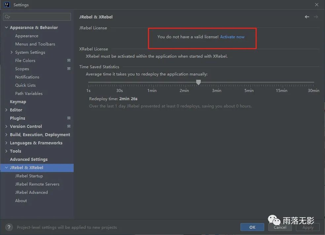Expand the Languages & Frameworks section

[x=6, y=143]
